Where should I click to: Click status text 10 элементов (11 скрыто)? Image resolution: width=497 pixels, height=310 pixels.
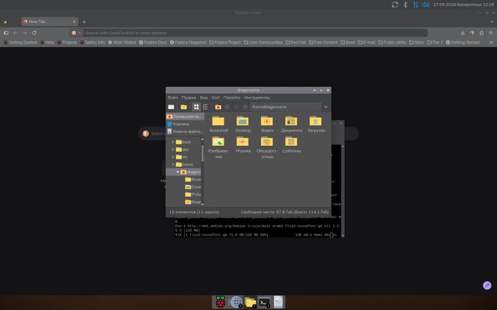(x=194, y=212)
